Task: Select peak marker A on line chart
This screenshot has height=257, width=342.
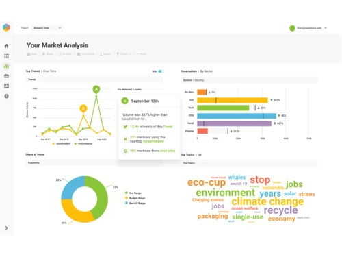Action: 96,89
